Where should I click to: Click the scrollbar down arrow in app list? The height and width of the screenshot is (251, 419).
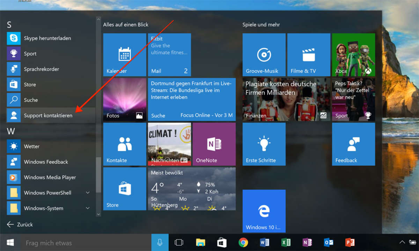click(x=98, y=214)
